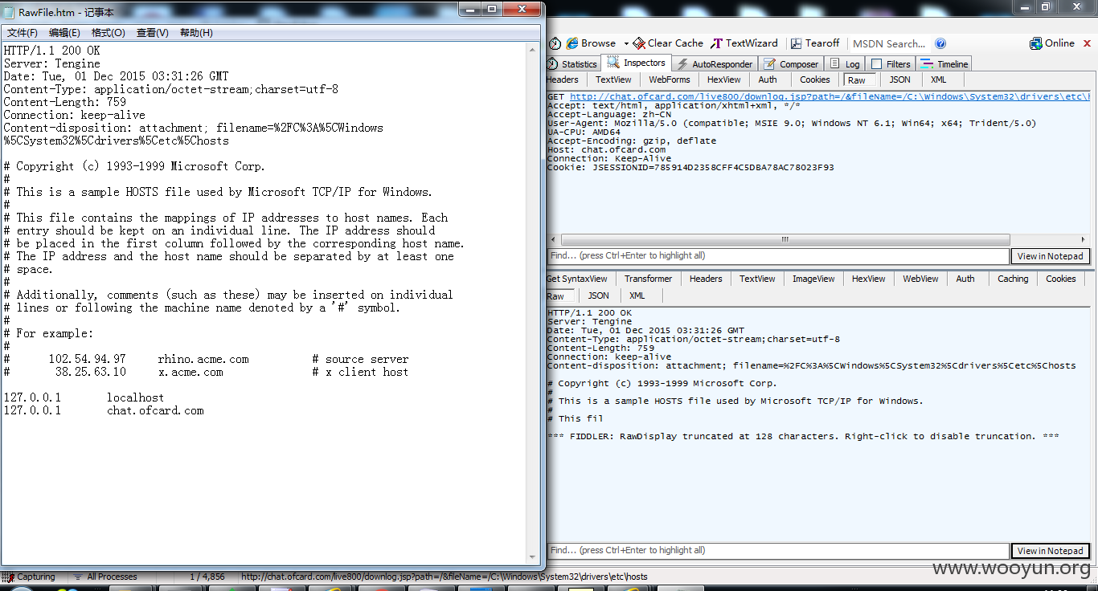Click the '1 / 4,856' session count in the status bar
Image resolution: width=1098 pixels, height=591 pixels.
[x=207, y=577]
